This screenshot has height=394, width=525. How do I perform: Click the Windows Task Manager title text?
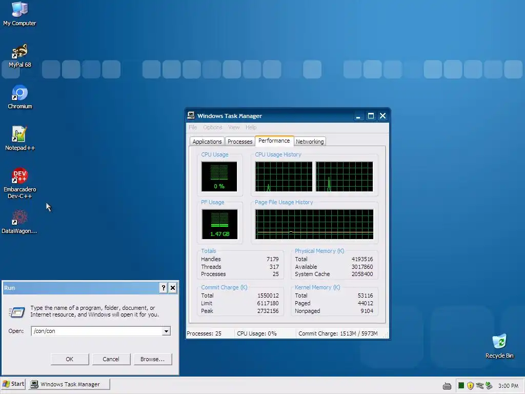tap(230, 116)
